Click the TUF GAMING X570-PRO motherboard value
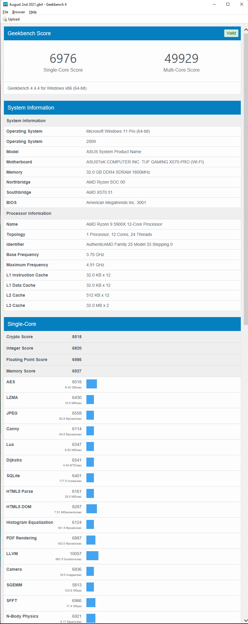 [x=145, y=162]
